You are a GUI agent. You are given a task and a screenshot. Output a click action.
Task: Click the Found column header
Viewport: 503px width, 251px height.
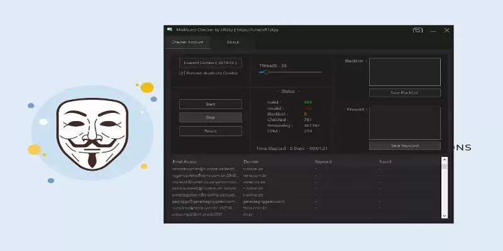coord(385,162)
